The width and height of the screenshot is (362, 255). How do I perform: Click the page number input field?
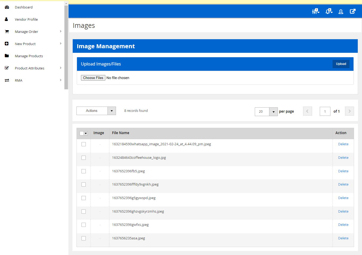click(x=325, y=111)
